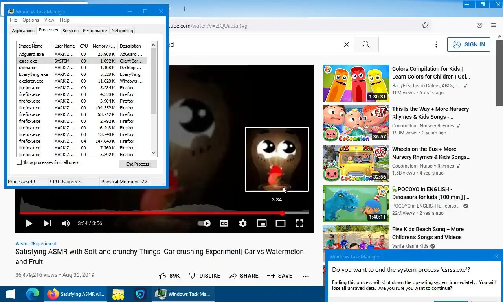503x302 pixels.
Task: Switch to Applications tab
Action: [x=23, y=31]
